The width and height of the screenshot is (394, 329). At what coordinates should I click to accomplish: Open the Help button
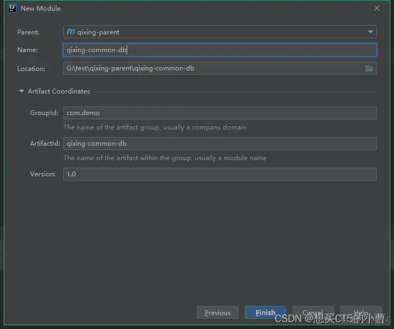click(361, 312)
